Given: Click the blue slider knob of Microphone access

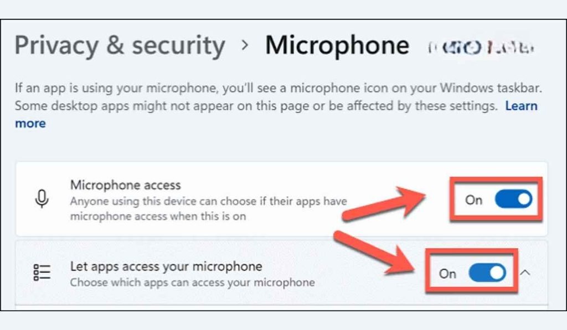Looking at the screenshot, I should tap(524, 200).
